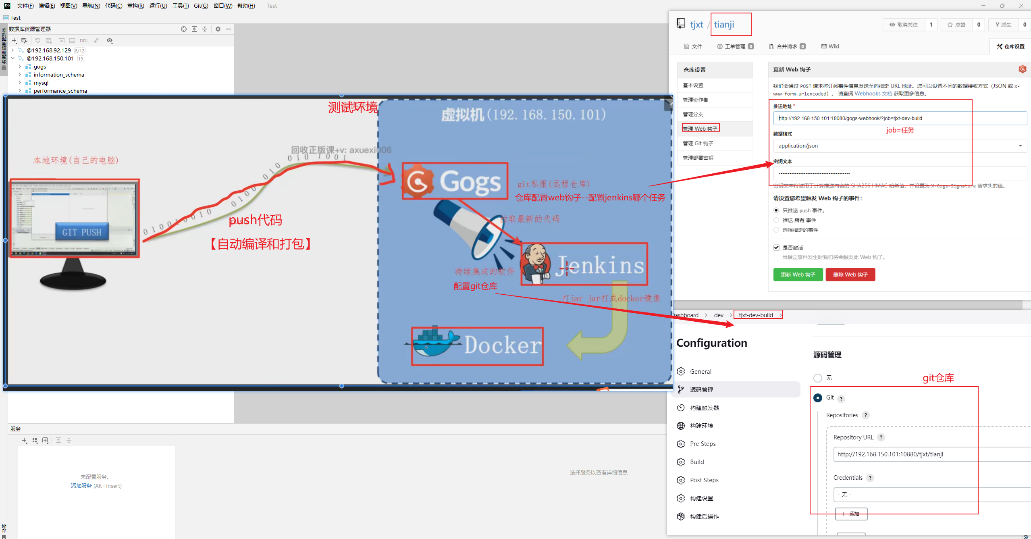Click expand all in database explorer
Screen dimensions: 1031x539
click(194, 29)
